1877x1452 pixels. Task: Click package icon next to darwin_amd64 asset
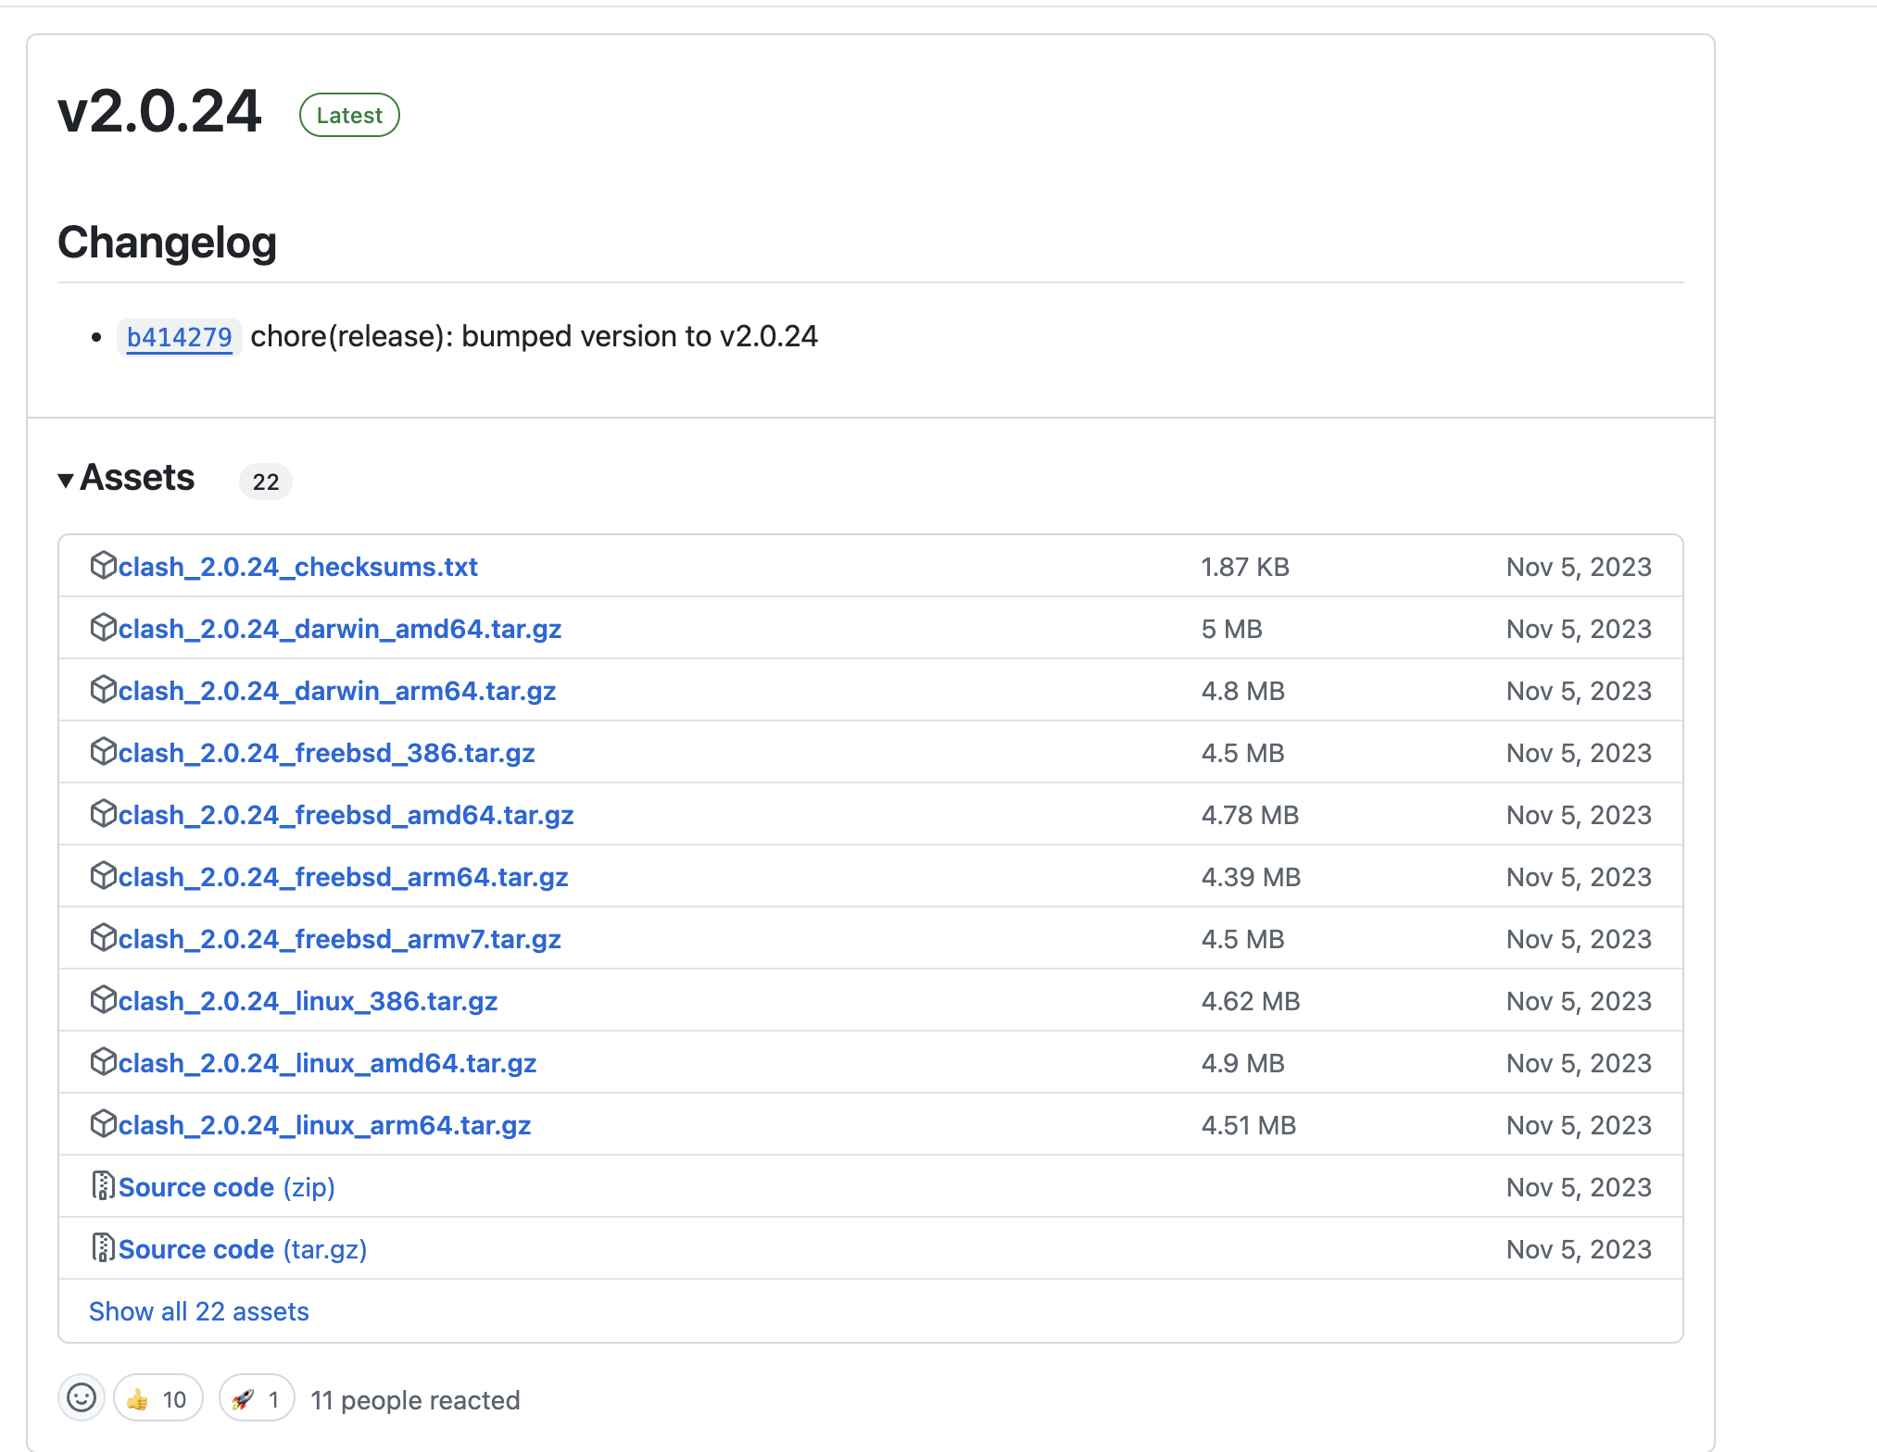(x=103, y=627)
